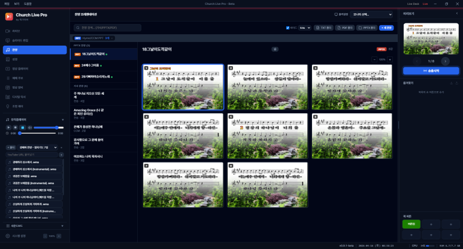
Task: Expand the soundboard section arrow
Action: tap(62, 226)
